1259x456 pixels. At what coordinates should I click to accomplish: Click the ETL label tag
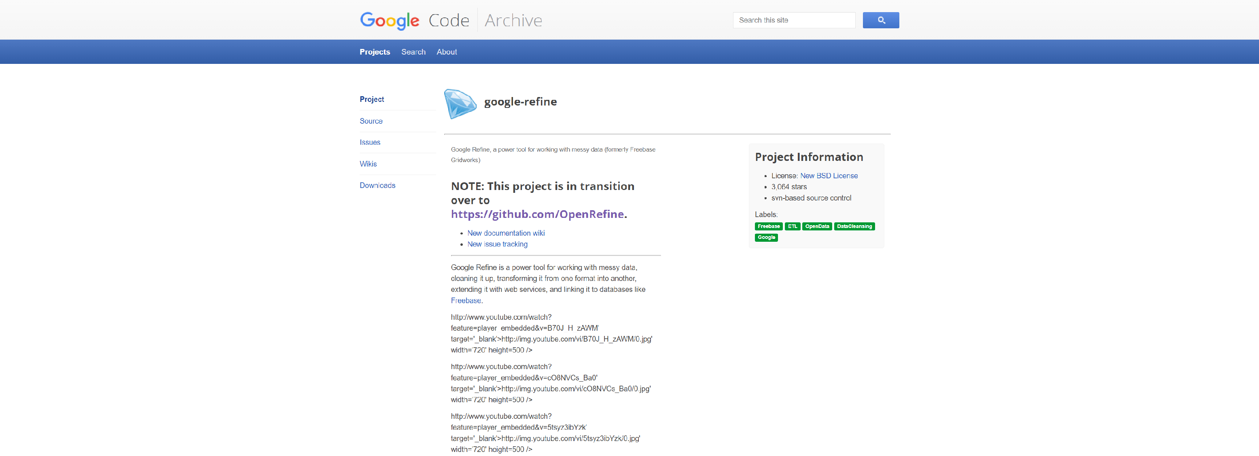[792, 226]
